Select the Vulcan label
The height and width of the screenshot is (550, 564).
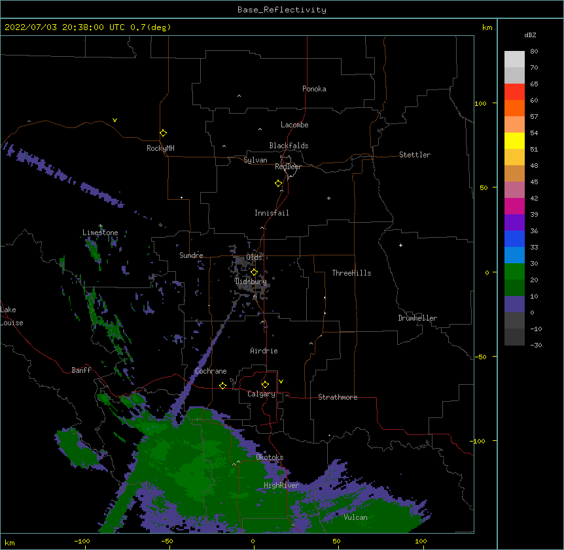355,517
